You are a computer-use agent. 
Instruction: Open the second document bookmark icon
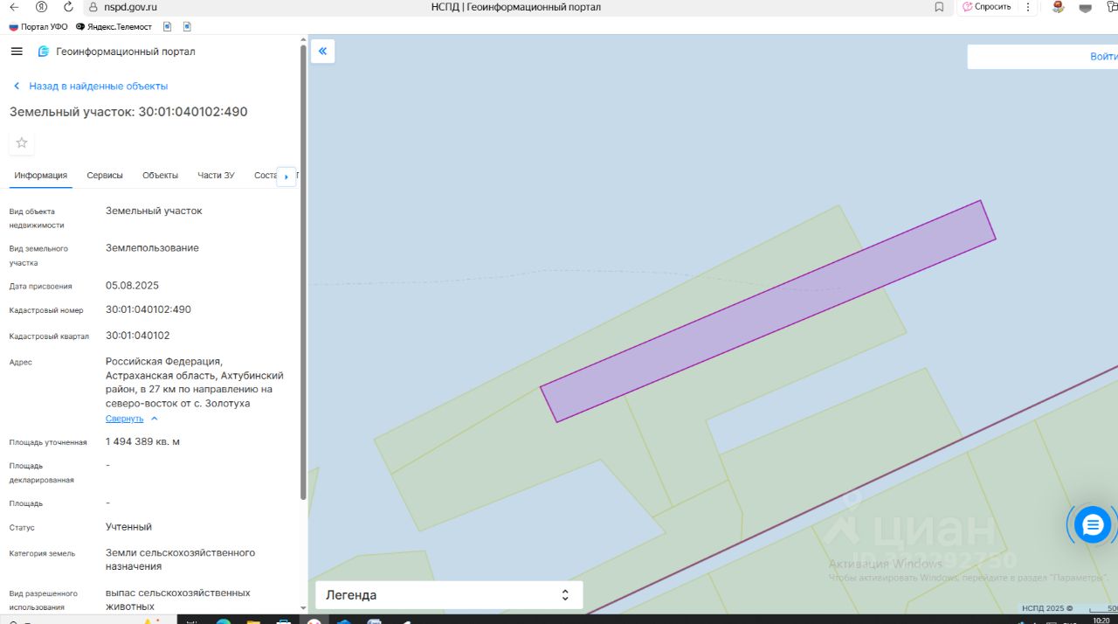(x=187, y=27)
